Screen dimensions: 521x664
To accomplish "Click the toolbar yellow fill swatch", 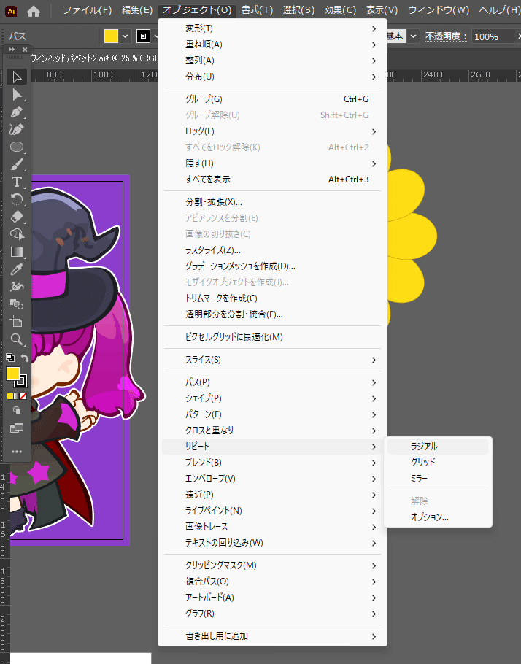I will coord(12,373).
